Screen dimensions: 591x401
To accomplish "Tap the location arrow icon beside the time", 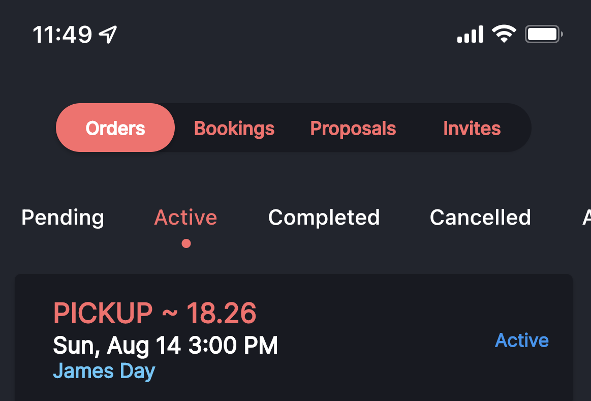I will [x=108, y=35].
